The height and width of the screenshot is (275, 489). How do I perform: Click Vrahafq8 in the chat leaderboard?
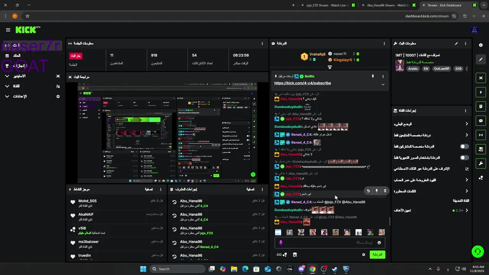coord(317,54)
